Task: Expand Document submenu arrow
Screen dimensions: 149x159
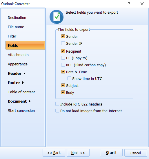Action: click(30, 101)
